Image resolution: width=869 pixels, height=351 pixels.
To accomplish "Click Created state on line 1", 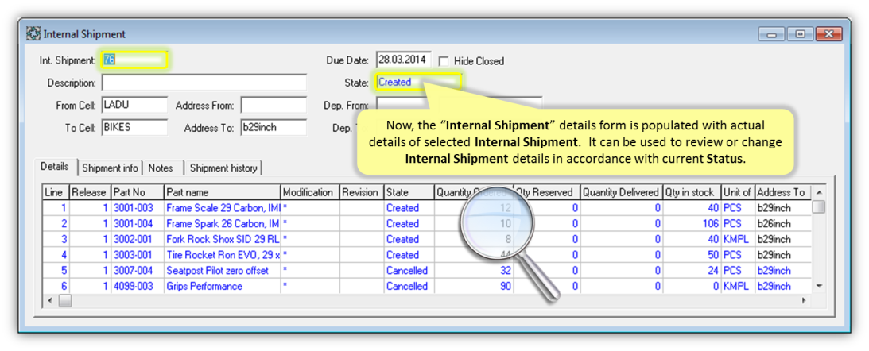I will (x=409, y=208).
